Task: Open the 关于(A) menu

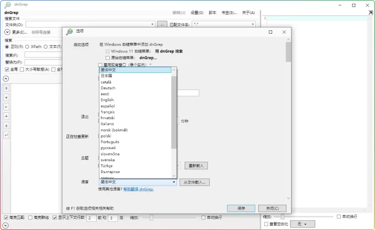Action: pos(248,13)
